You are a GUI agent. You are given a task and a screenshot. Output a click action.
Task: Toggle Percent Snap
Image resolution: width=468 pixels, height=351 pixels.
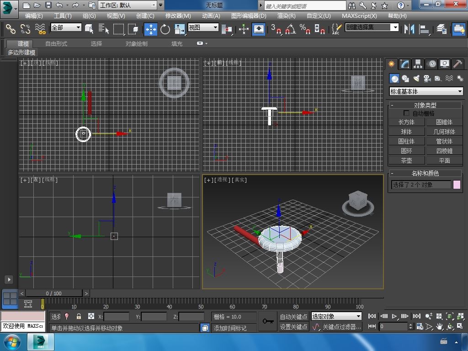click(x=305, y=29)
